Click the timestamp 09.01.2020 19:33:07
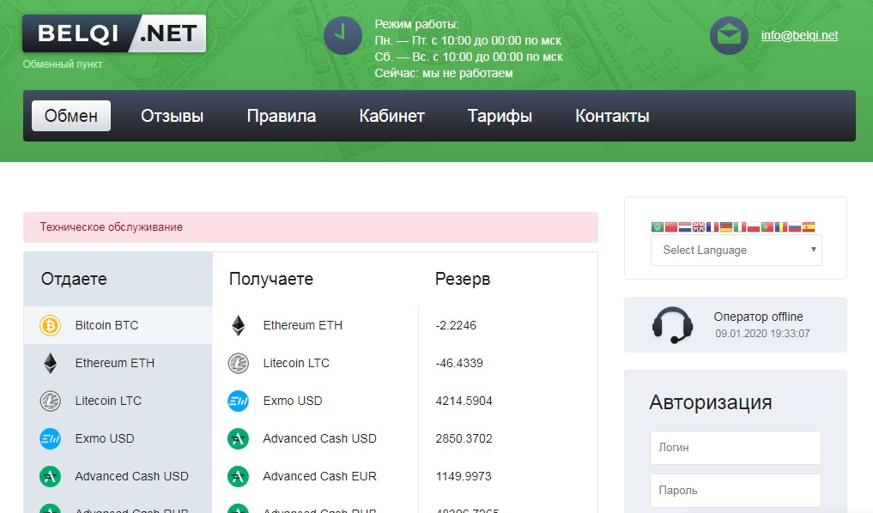 point(762,334)
